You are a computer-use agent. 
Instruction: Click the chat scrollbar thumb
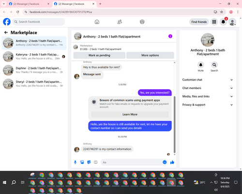click(x=174, y=125)
